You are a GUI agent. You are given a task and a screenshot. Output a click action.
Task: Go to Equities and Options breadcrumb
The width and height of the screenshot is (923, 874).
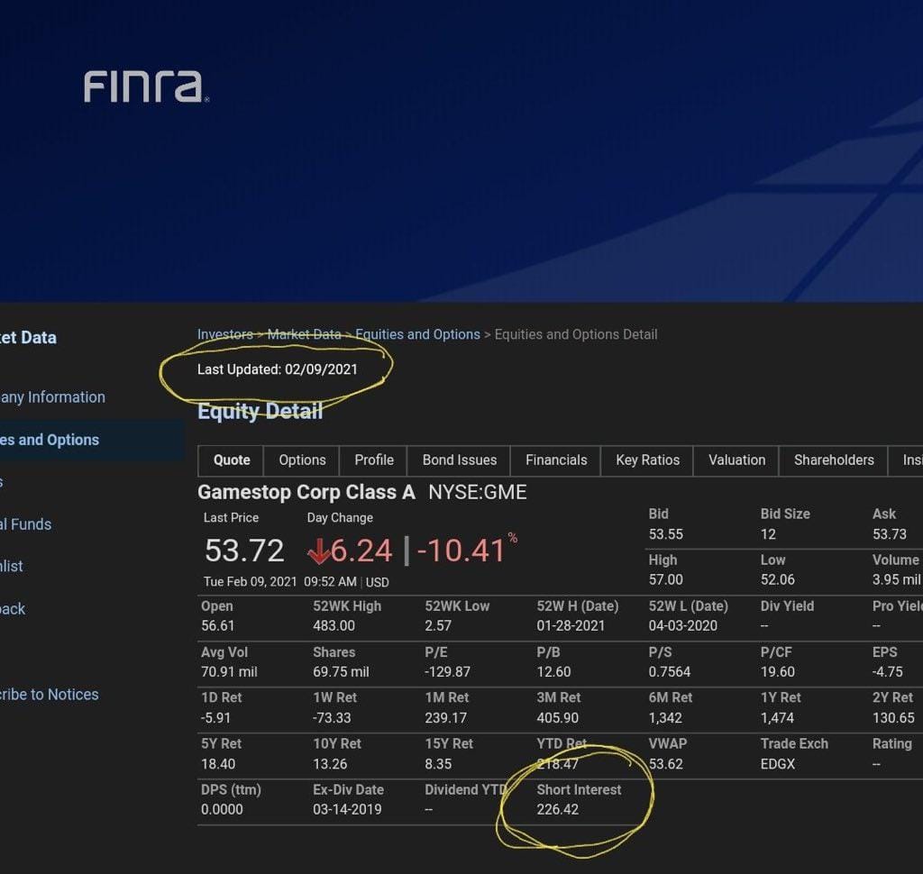point(417,334)
